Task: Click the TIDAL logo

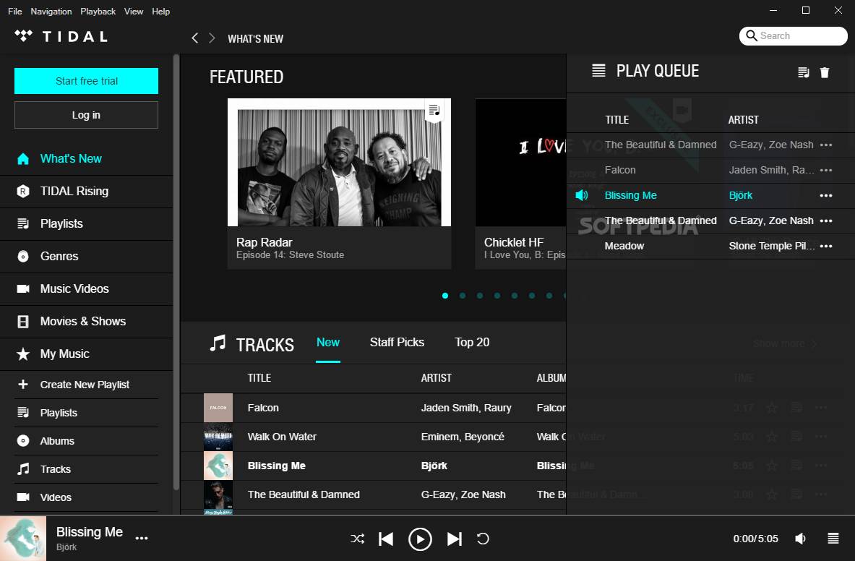Action: [61, 37]
